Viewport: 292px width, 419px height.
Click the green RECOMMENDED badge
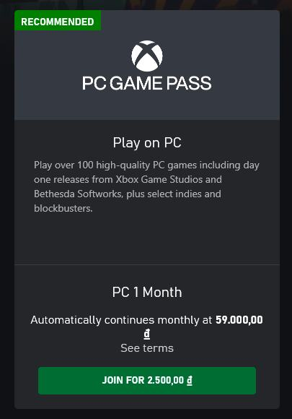click(x=58, y=21)
